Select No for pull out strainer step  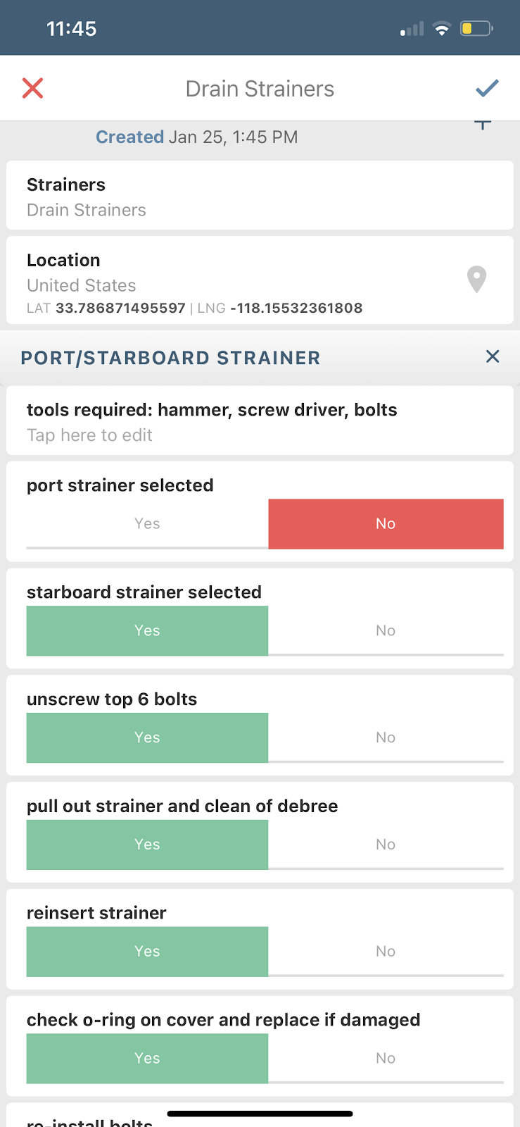(386, 845)
